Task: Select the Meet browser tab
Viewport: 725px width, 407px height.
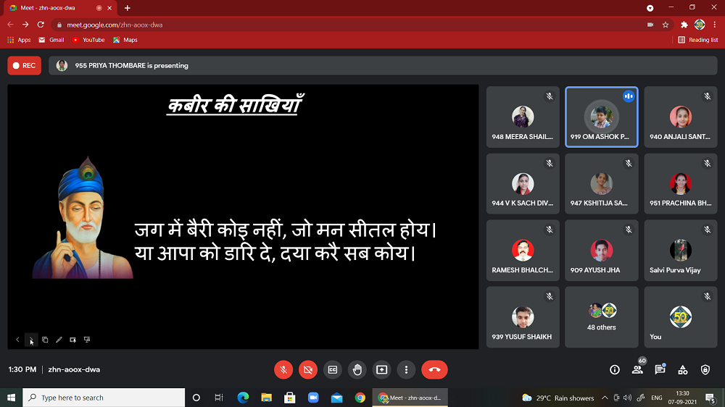Action: click(57, 8)
